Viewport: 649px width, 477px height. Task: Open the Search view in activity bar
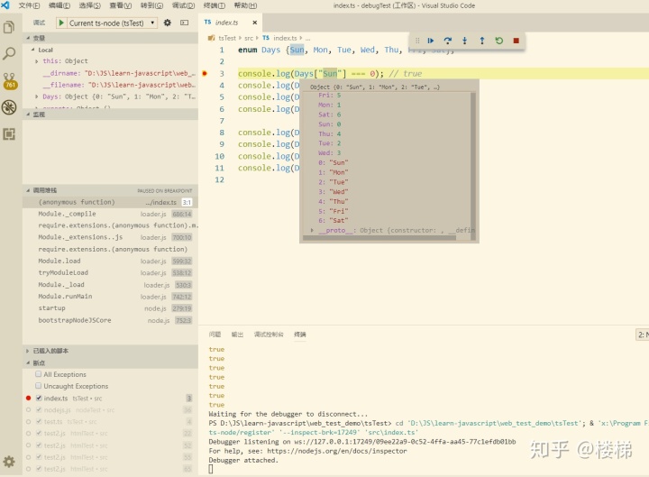click(x=9, y=53)
